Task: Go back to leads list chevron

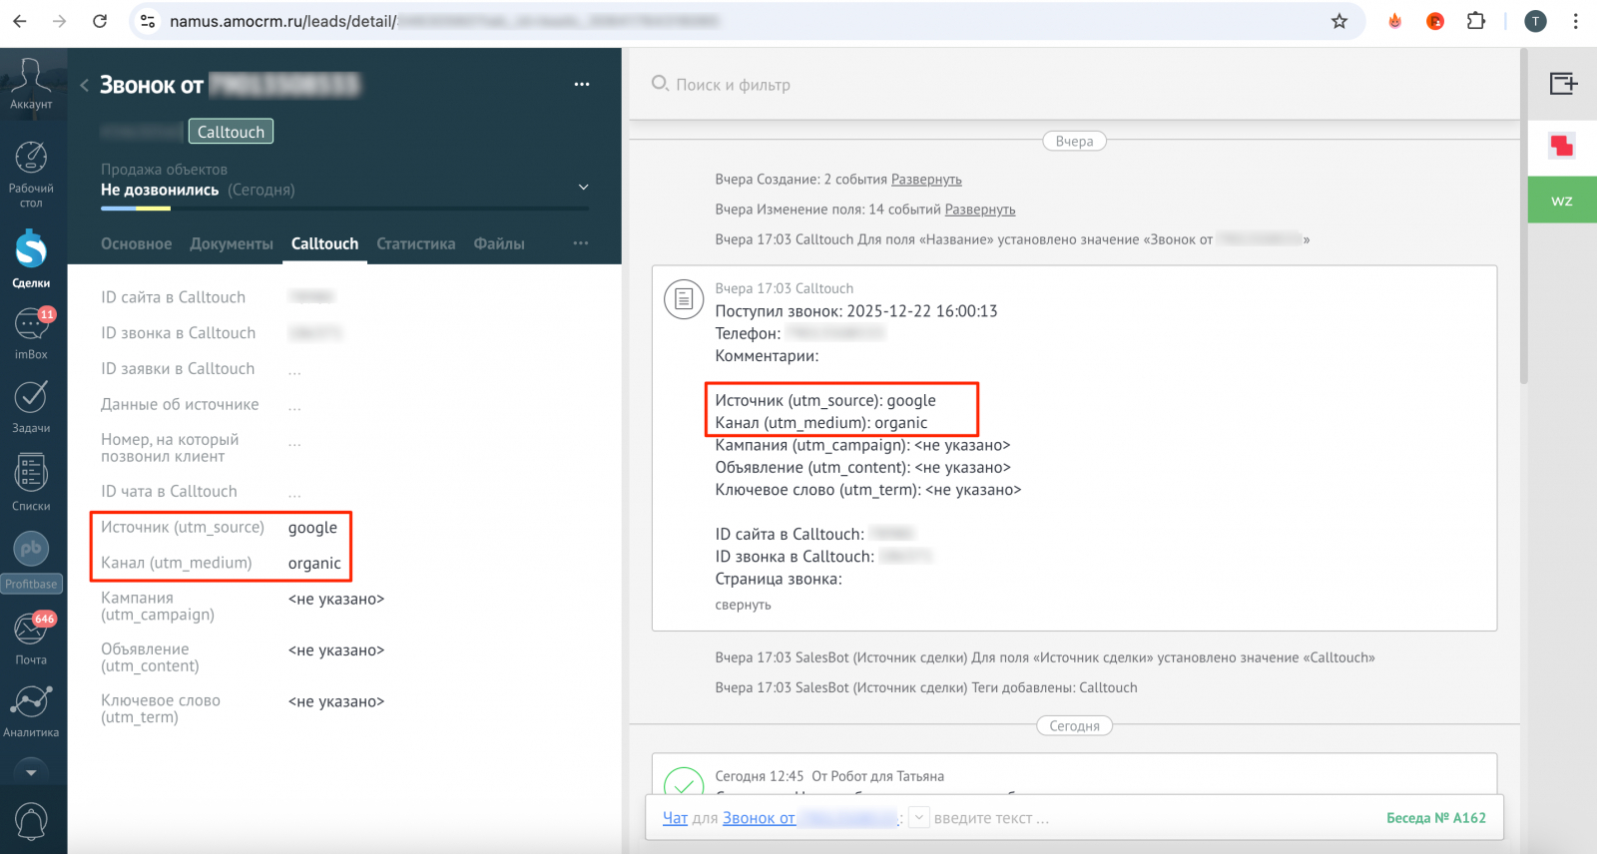Action: (x=84, y=86)
